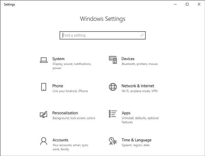Maximize the Settings window
This screenshot has height=156, width=205.
coord(187,4)
